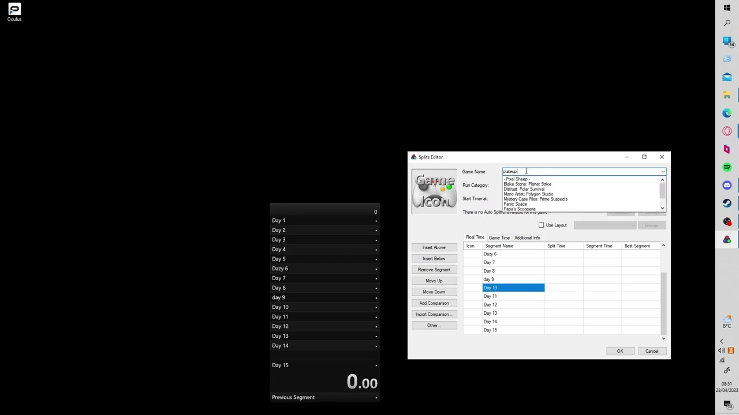Open the weather widget showing 8°C
Screen dimensions: 739x415
coord(727,322)
